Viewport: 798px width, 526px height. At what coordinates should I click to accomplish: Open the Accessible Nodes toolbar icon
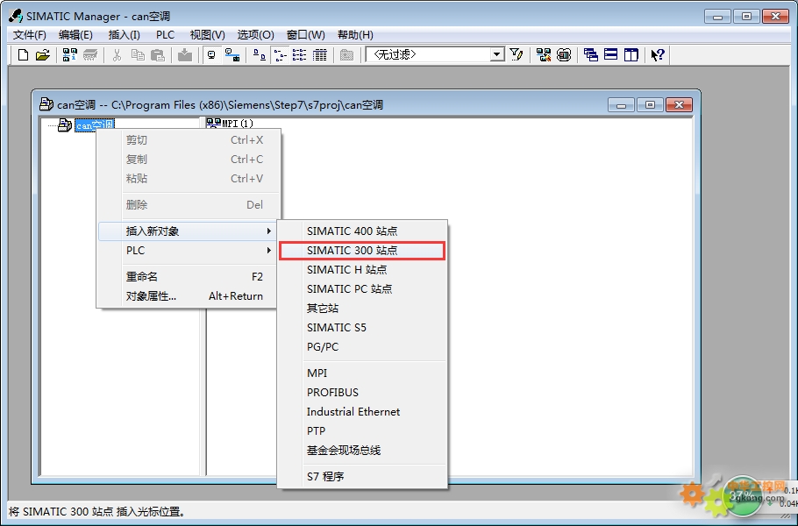pos(70,55)
